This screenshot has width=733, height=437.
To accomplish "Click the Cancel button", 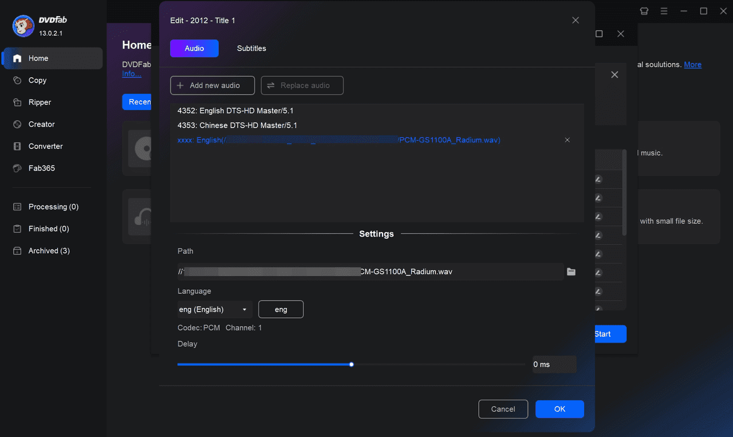I will (503, 409).
